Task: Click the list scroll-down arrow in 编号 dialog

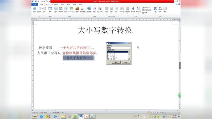Action: [x=129, y=59]
